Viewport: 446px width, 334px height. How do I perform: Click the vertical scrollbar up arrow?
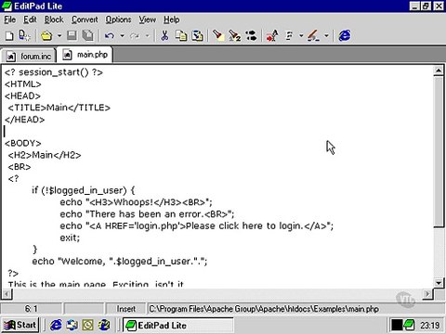tap(439, 71)
